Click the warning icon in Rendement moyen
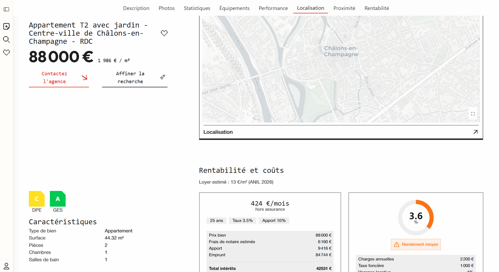499x272 pixels. [397, 244]
